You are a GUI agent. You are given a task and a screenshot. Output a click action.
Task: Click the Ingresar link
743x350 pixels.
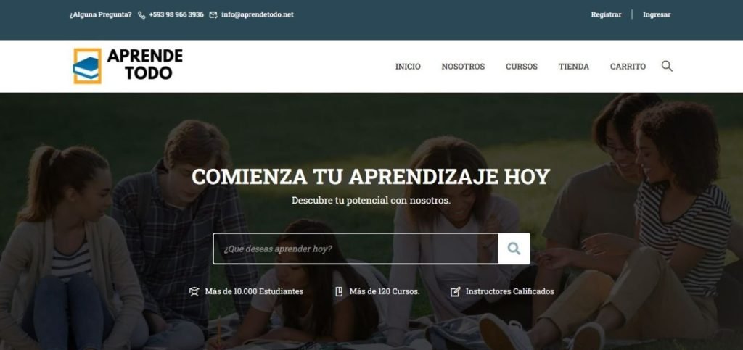[657, 14]
